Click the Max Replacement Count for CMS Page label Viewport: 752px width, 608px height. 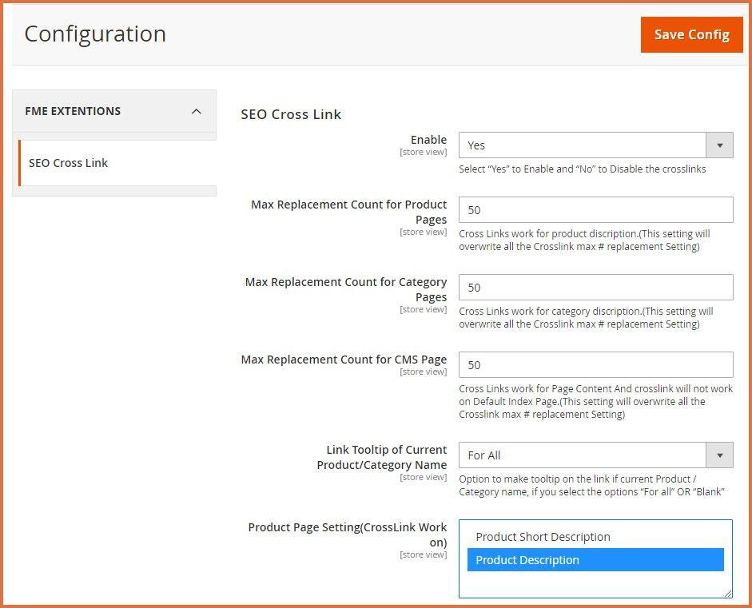tap(344, 360)
